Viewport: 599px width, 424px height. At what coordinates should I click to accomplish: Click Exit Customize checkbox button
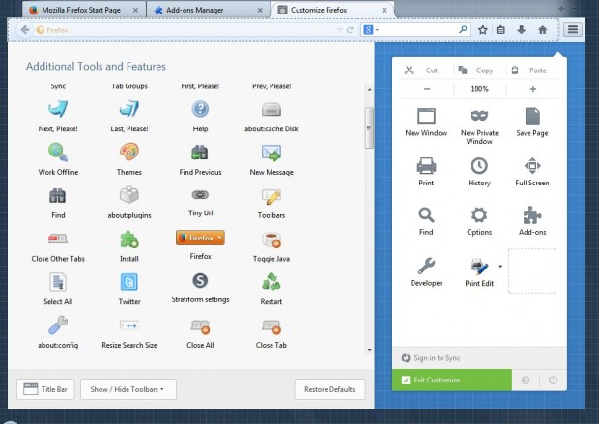(x=452, y=380)
